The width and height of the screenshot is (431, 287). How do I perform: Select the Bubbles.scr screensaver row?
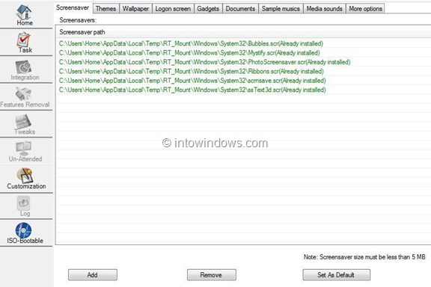tap(243, 43)
